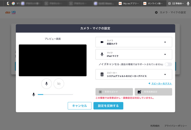Click the au logo in header

8,12
